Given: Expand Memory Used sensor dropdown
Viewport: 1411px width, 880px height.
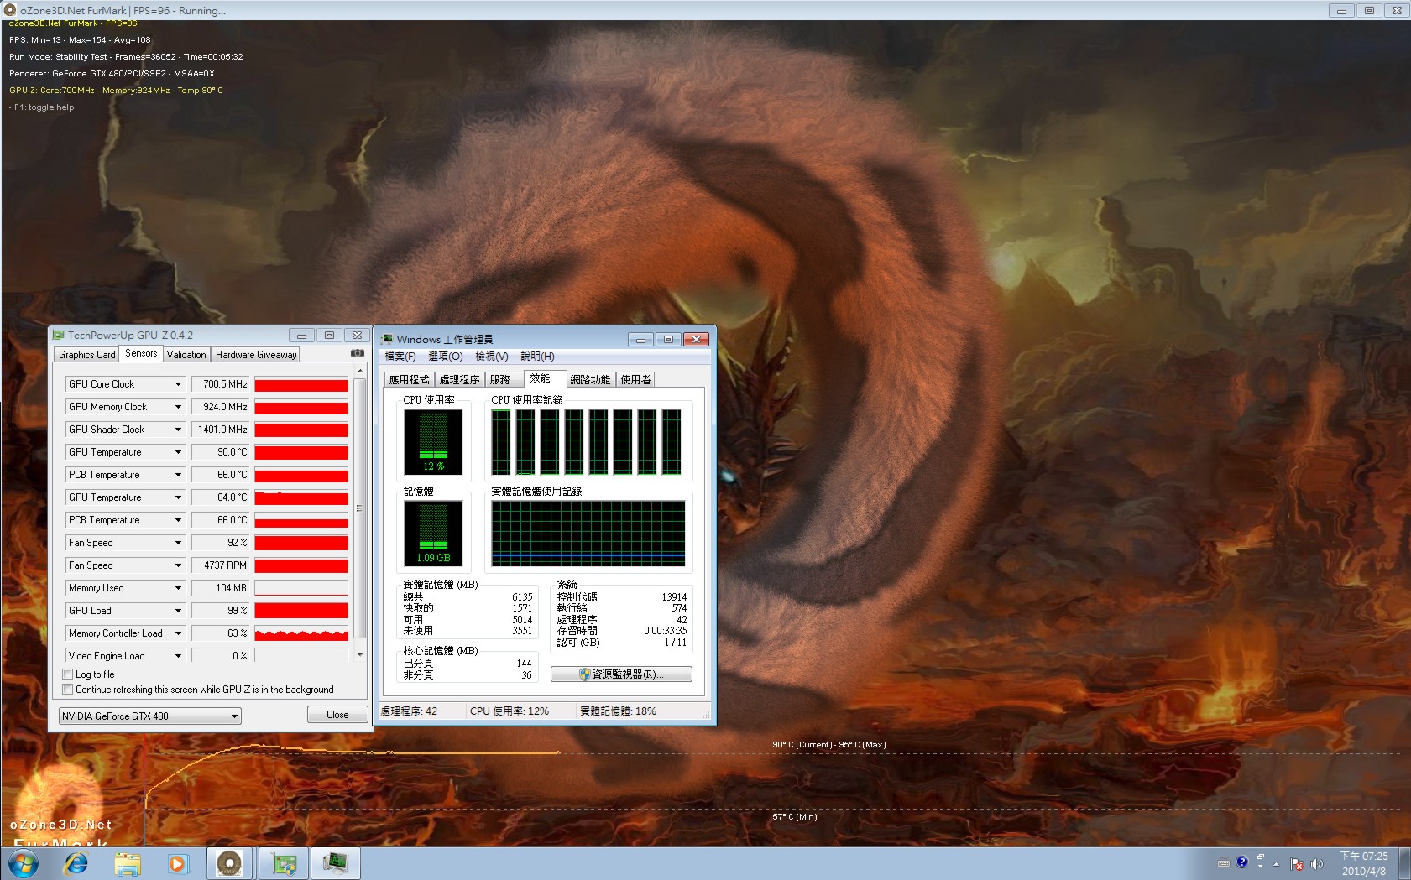Looking at the screenshot, I should pyautogui.click(x=178, y=588).
